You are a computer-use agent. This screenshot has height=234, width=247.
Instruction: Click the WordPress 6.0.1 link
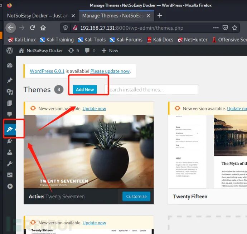click(x=47, y=71)
